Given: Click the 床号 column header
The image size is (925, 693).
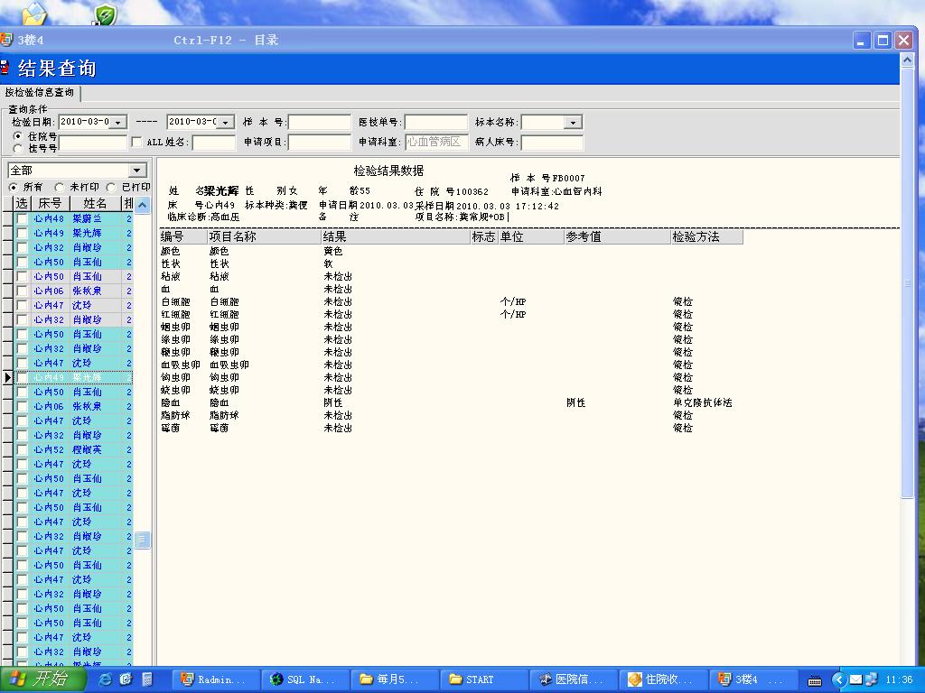Looking at the screenshot, I should tap(50, 203).
